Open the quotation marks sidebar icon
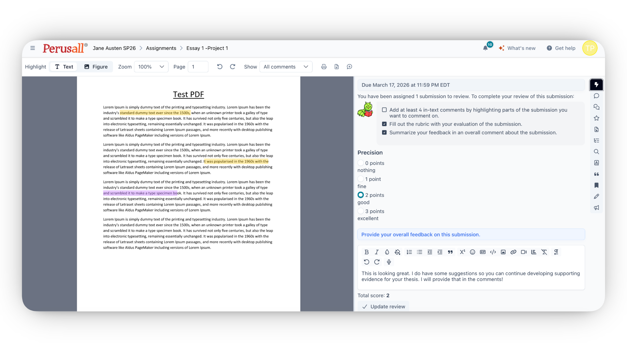Viewport: 627px width, 352px height. pyautogui.click(x=596, y=174)
